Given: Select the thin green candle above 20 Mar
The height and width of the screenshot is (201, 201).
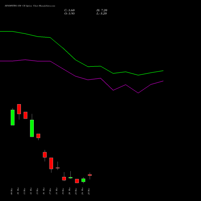Looking at the screenshot, I should (70, 178).
